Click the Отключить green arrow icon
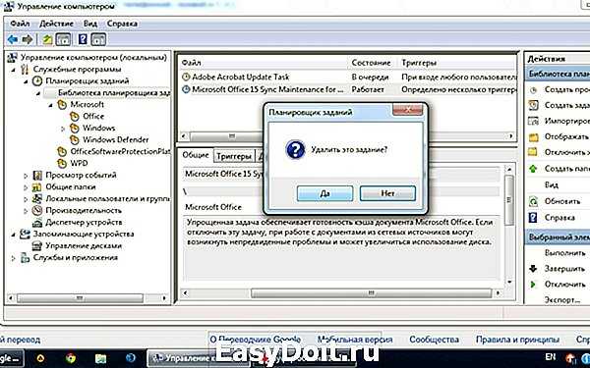 [x=533, y=285]
